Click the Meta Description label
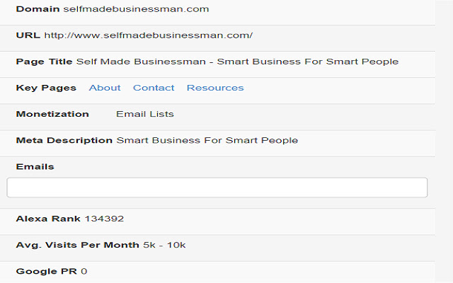453x283 pixels. click(x=64, y=140)
